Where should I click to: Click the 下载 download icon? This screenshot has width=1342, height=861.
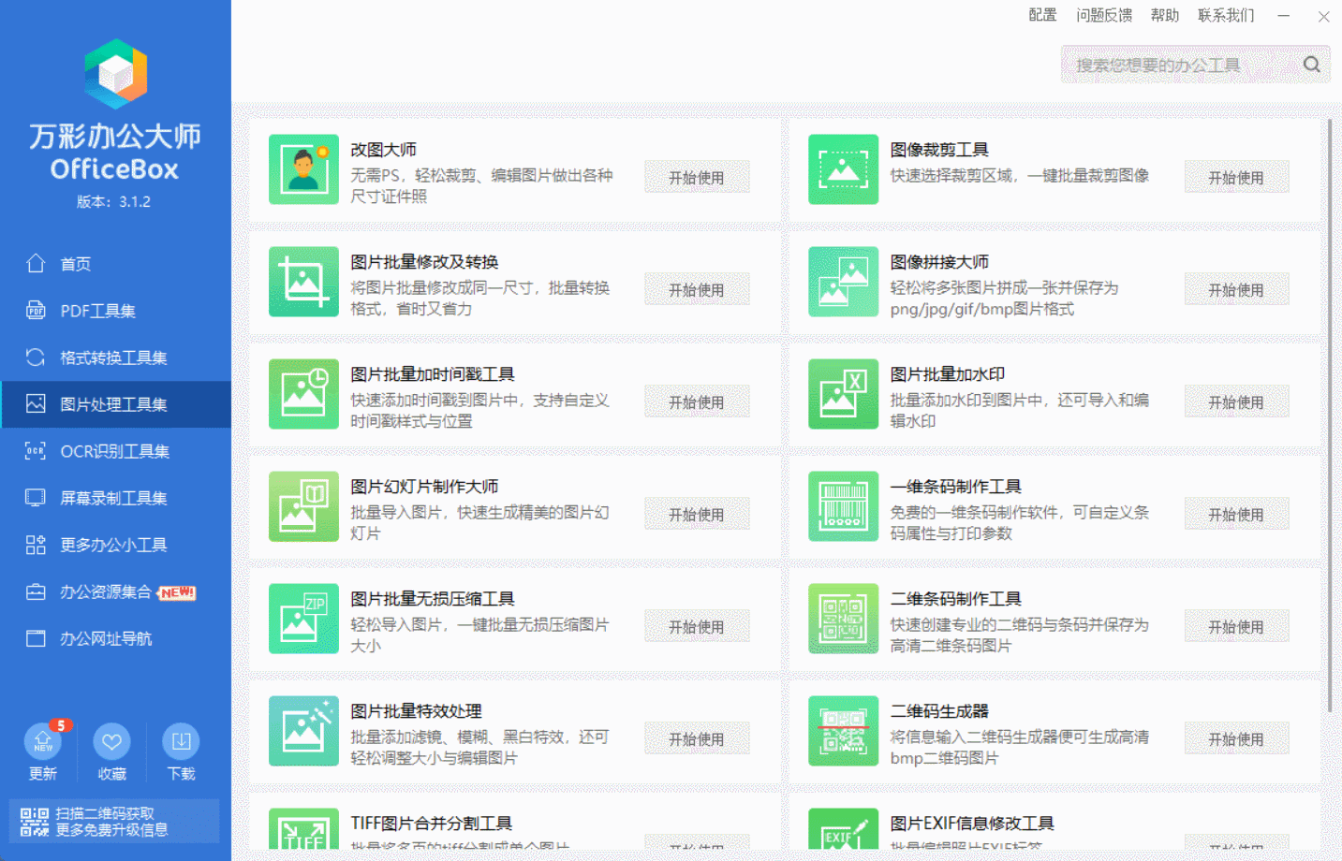(180, 742)
